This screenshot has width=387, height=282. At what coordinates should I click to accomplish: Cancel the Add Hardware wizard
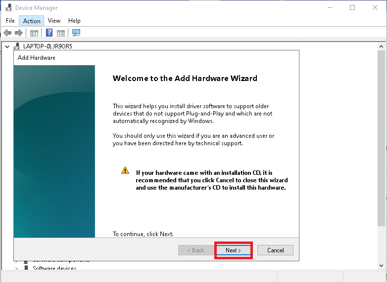pos(276,250)
